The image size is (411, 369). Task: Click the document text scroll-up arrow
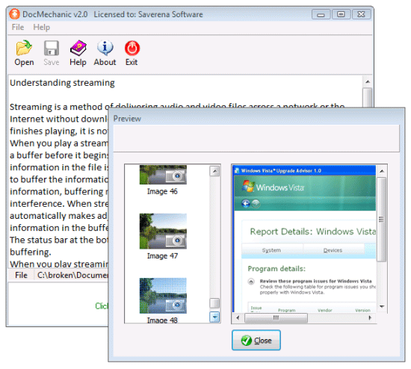tap(368, 81)
